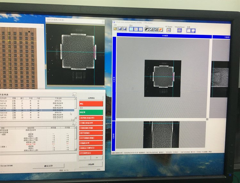
Task: Select the GAP-45 defect row
Action: click(37, 103)
